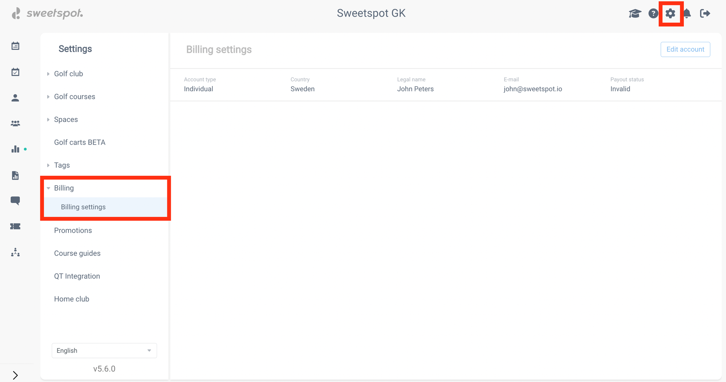Open the bar chart statistics icon
This screenshot has height=382, width=726.
click(15, 149)
